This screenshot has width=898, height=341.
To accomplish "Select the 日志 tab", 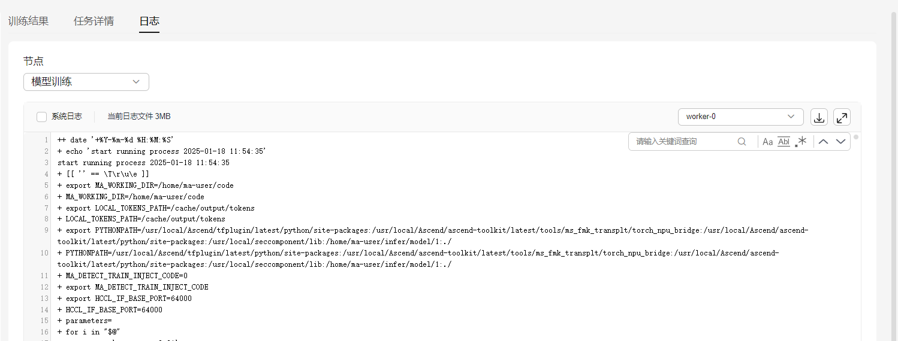I will (x=149, y=21).
